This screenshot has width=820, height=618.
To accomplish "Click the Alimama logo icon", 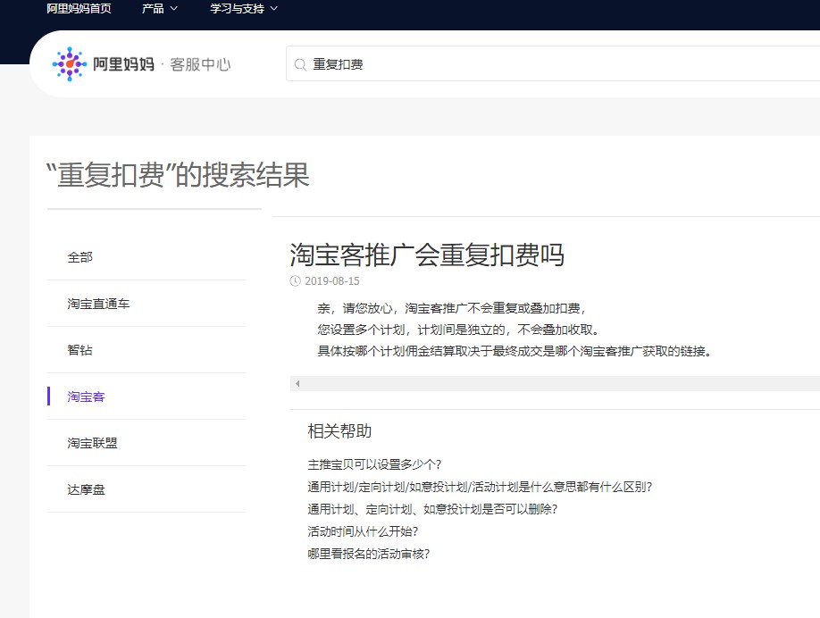I will [x=69, y=64].
